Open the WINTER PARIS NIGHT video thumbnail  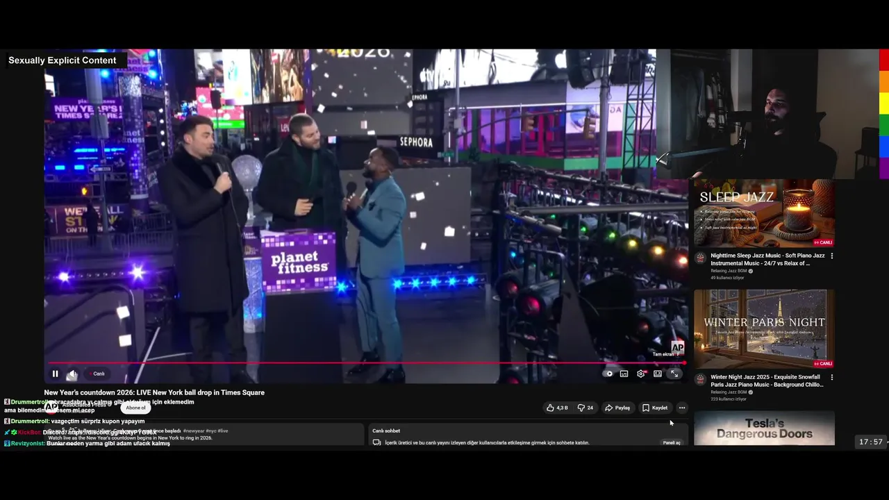point(764,329)
